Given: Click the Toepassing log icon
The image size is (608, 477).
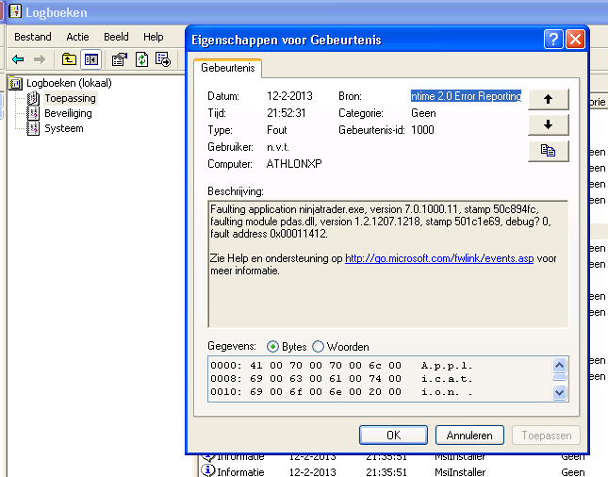Looking at the screenshot, I should 33,98.
